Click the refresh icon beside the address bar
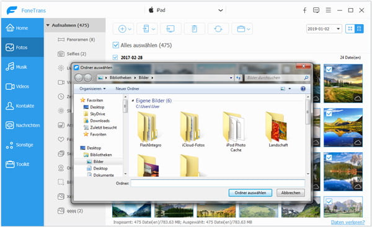The width and height of the screenshot is (372, 227). tap(238, 78)
